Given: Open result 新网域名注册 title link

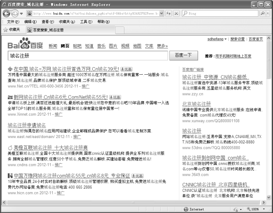Looking at the screenshot, I should tap(61, 97).
